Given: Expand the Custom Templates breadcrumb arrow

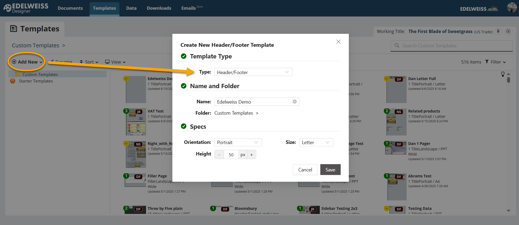Looking at the screenshot, I should (64, 45).
